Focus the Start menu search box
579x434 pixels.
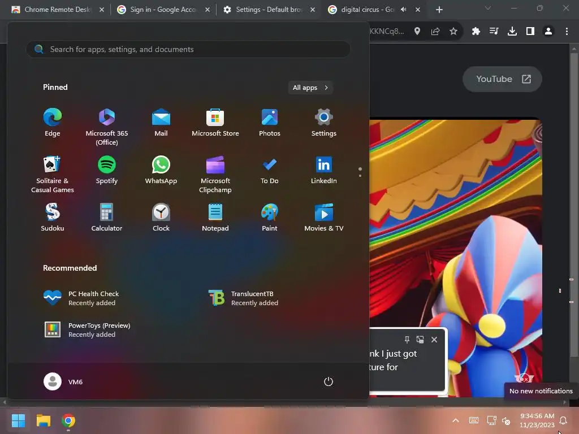tap(188, 50)
